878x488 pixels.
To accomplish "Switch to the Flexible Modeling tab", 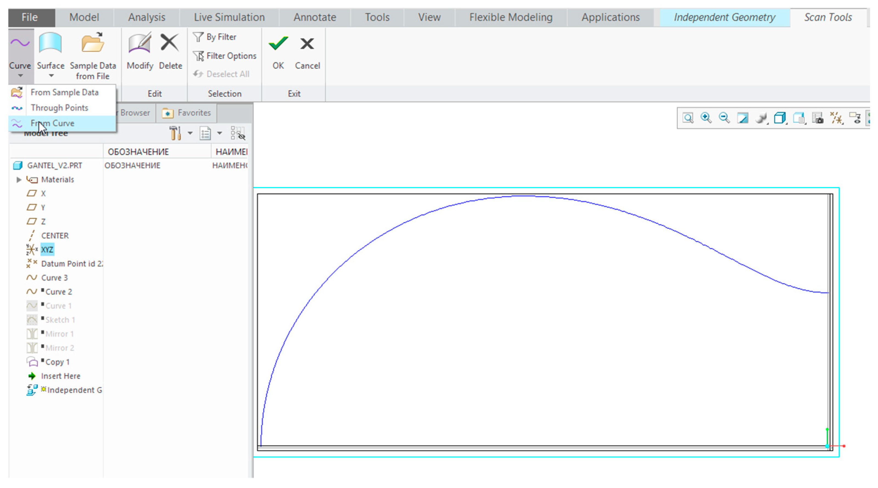I will coord(510,17).
